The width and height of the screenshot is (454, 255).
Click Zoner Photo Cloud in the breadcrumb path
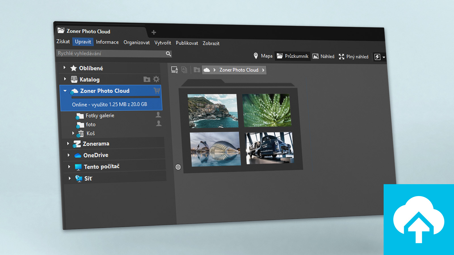pos(239,70)
